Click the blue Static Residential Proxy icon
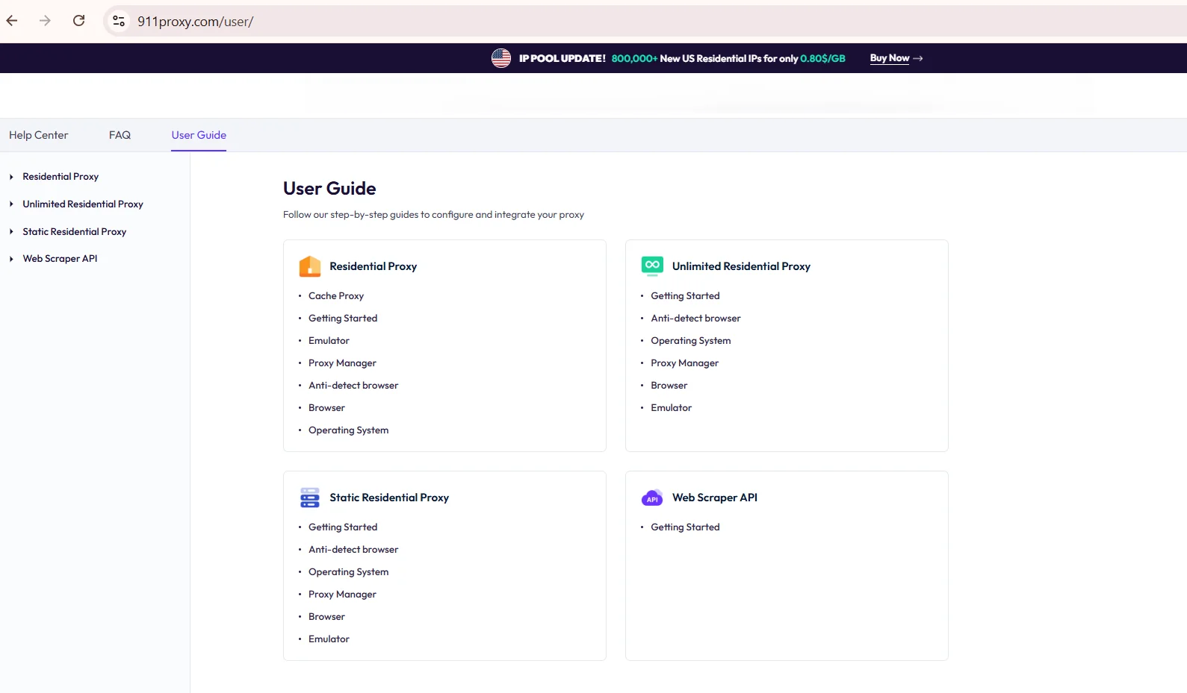1187x693 pixels. pyautogui.click(x=310, y=498)
